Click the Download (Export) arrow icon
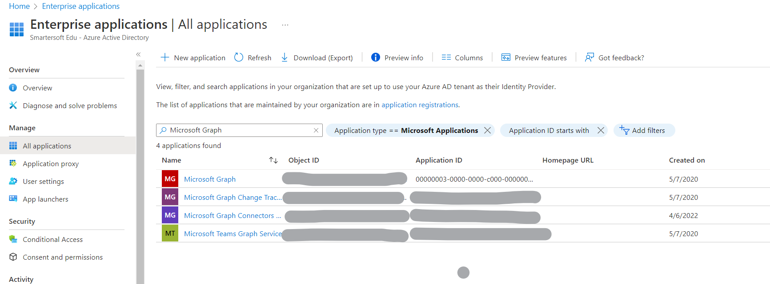This screenshot has width=770, height=284. click(x=285, y=58)
